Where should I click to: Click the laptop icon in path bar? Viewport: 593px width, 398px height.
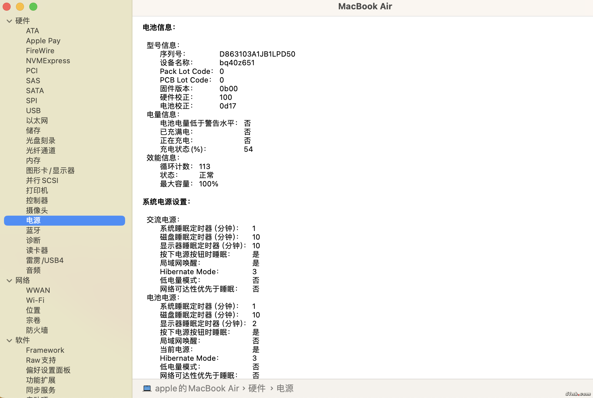point(147,388)
